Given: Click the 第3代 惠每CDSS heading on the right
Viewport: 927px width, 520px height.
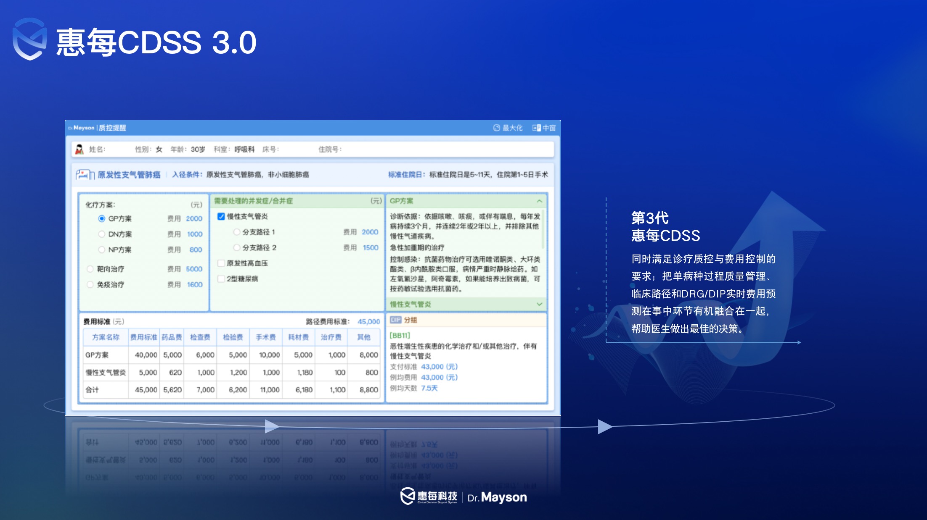Looking at the screenshot, I should click(x=665, y=227).
